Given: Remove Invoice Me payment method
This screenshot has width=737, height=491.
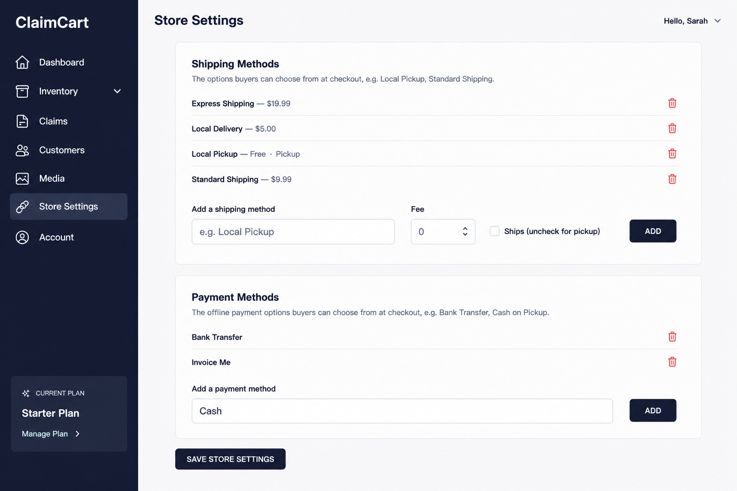Looking at the screenshot, I should click(x=672, y=362).
